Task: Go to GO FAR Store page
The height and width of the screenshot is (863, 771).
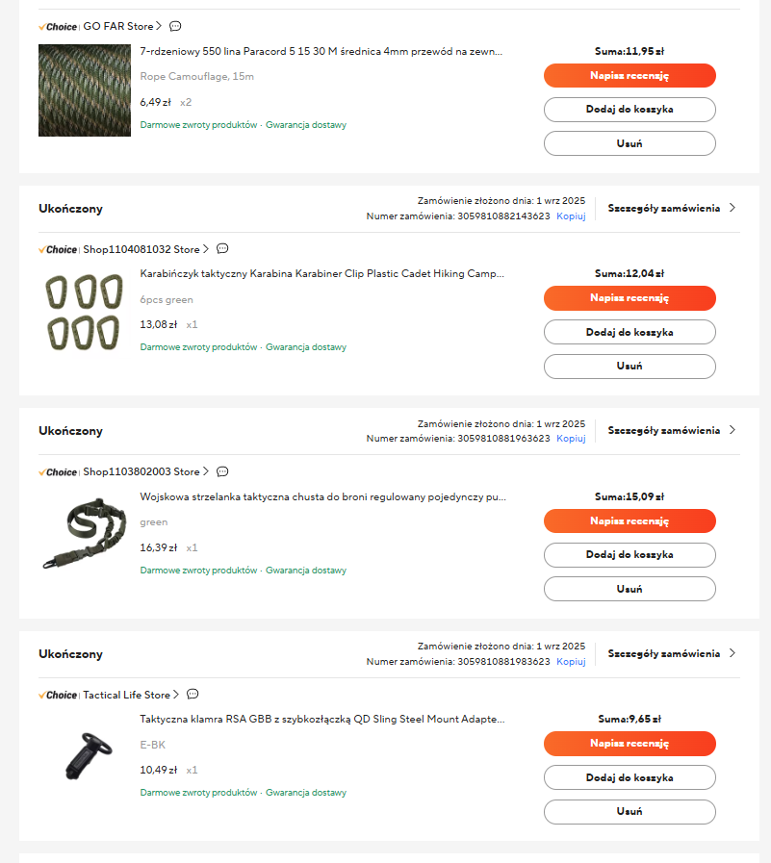Action: pos(121,26)
